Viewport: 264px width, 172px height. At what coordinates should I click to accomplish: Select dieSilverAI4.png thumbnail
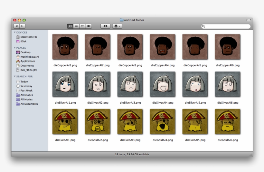pos(163,84)
